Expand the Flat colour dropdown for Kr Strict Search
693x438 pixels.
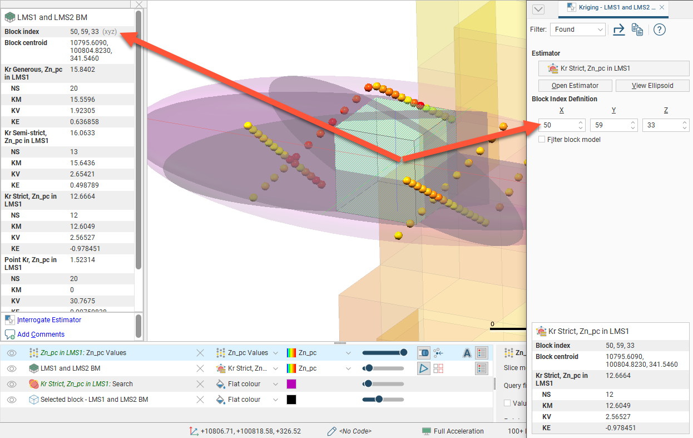click(275, 384)
